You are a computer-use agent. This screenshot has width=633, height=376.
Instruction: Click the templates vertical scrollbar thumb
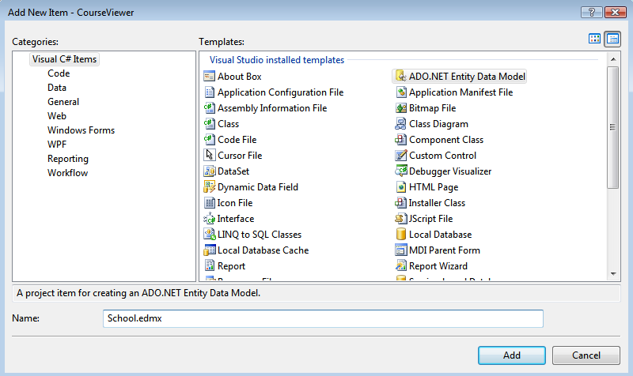[612, 127]
